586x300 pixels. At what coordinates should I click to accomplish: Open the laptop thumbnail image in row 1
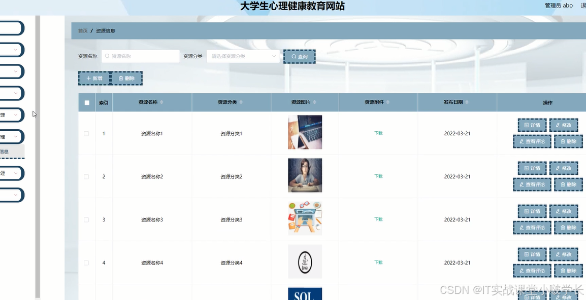pyautogui.click(x=305, y=132)
